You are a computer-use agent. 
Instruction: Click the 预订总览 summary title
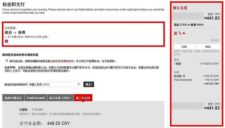[x=180, y=8]
